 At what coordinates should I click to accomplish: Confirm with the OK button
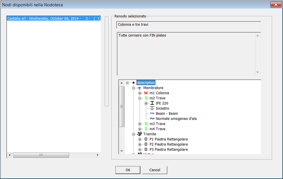click(128, 170)
